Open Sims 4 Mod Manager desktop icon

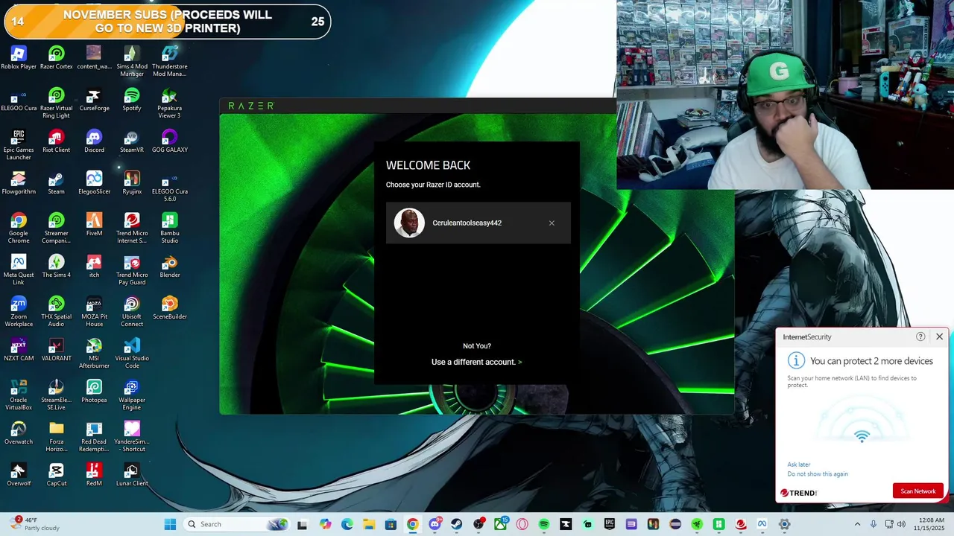click(x=132, y=61)
